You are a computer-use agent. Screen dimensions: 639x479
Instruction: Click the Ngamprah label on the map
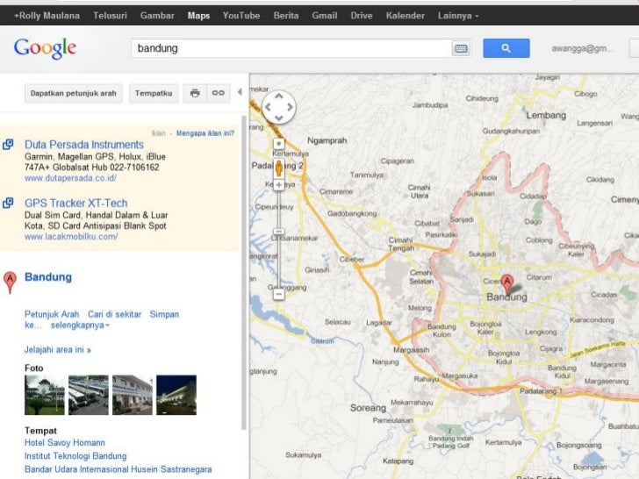(x=327, y=140)
